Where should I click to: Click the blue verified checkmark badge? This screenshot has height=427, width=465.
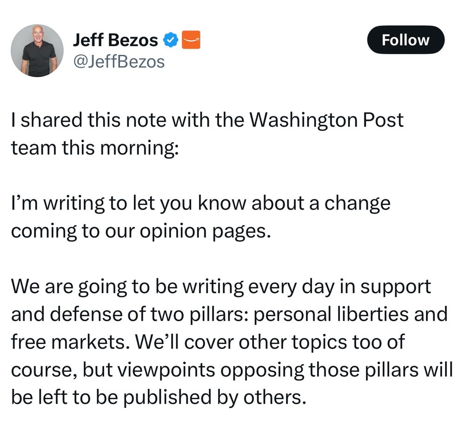click(x=171, y=39)
